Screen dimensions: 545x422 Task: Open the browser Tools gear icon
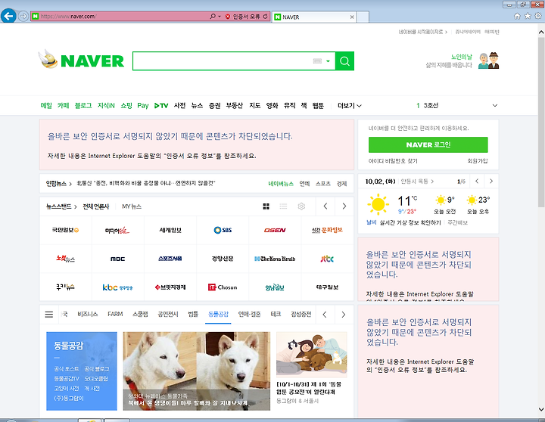tap(538, 16)
